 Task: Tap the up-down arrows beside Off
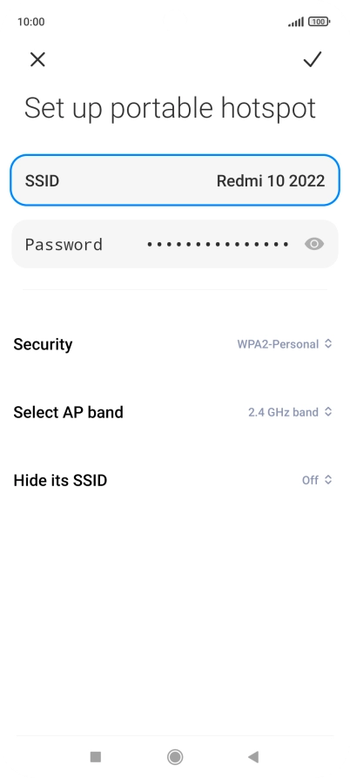[327, 479]
